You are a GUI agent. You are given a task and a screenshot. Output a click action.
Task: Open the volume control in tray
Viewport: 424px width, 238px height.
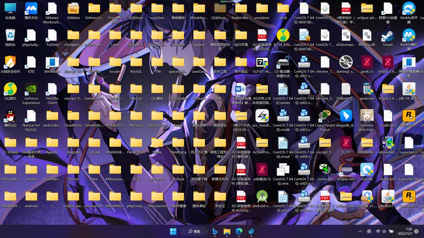coord(384,231)
